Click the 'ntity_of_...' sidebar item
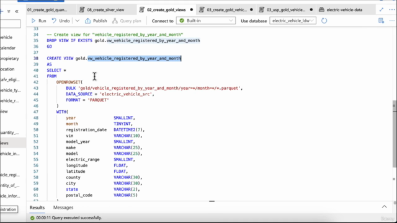 point(10,185)
